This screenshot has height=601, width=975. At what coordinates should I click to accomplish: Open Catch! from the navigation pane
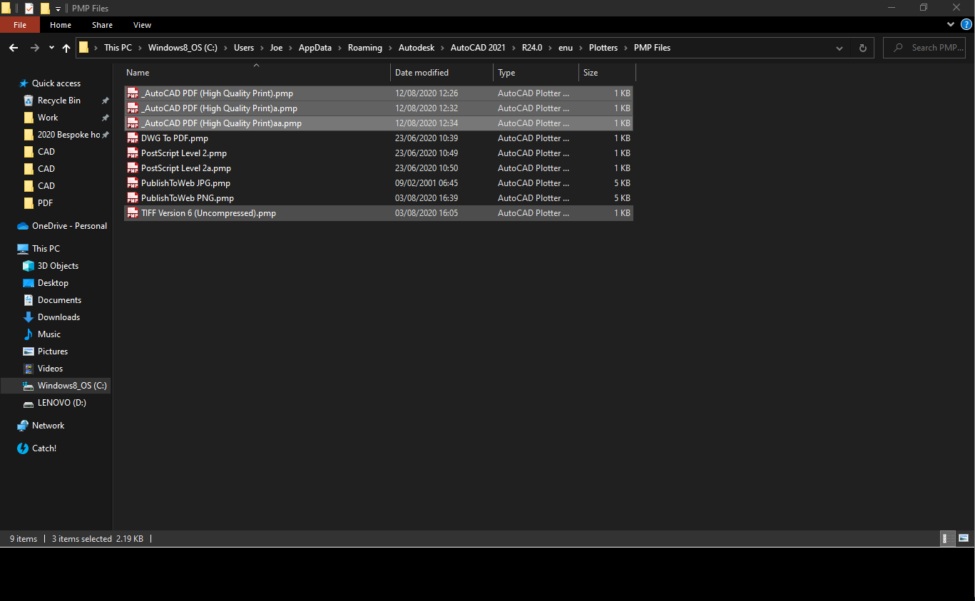pyautogui.click(x=44, y=448)
